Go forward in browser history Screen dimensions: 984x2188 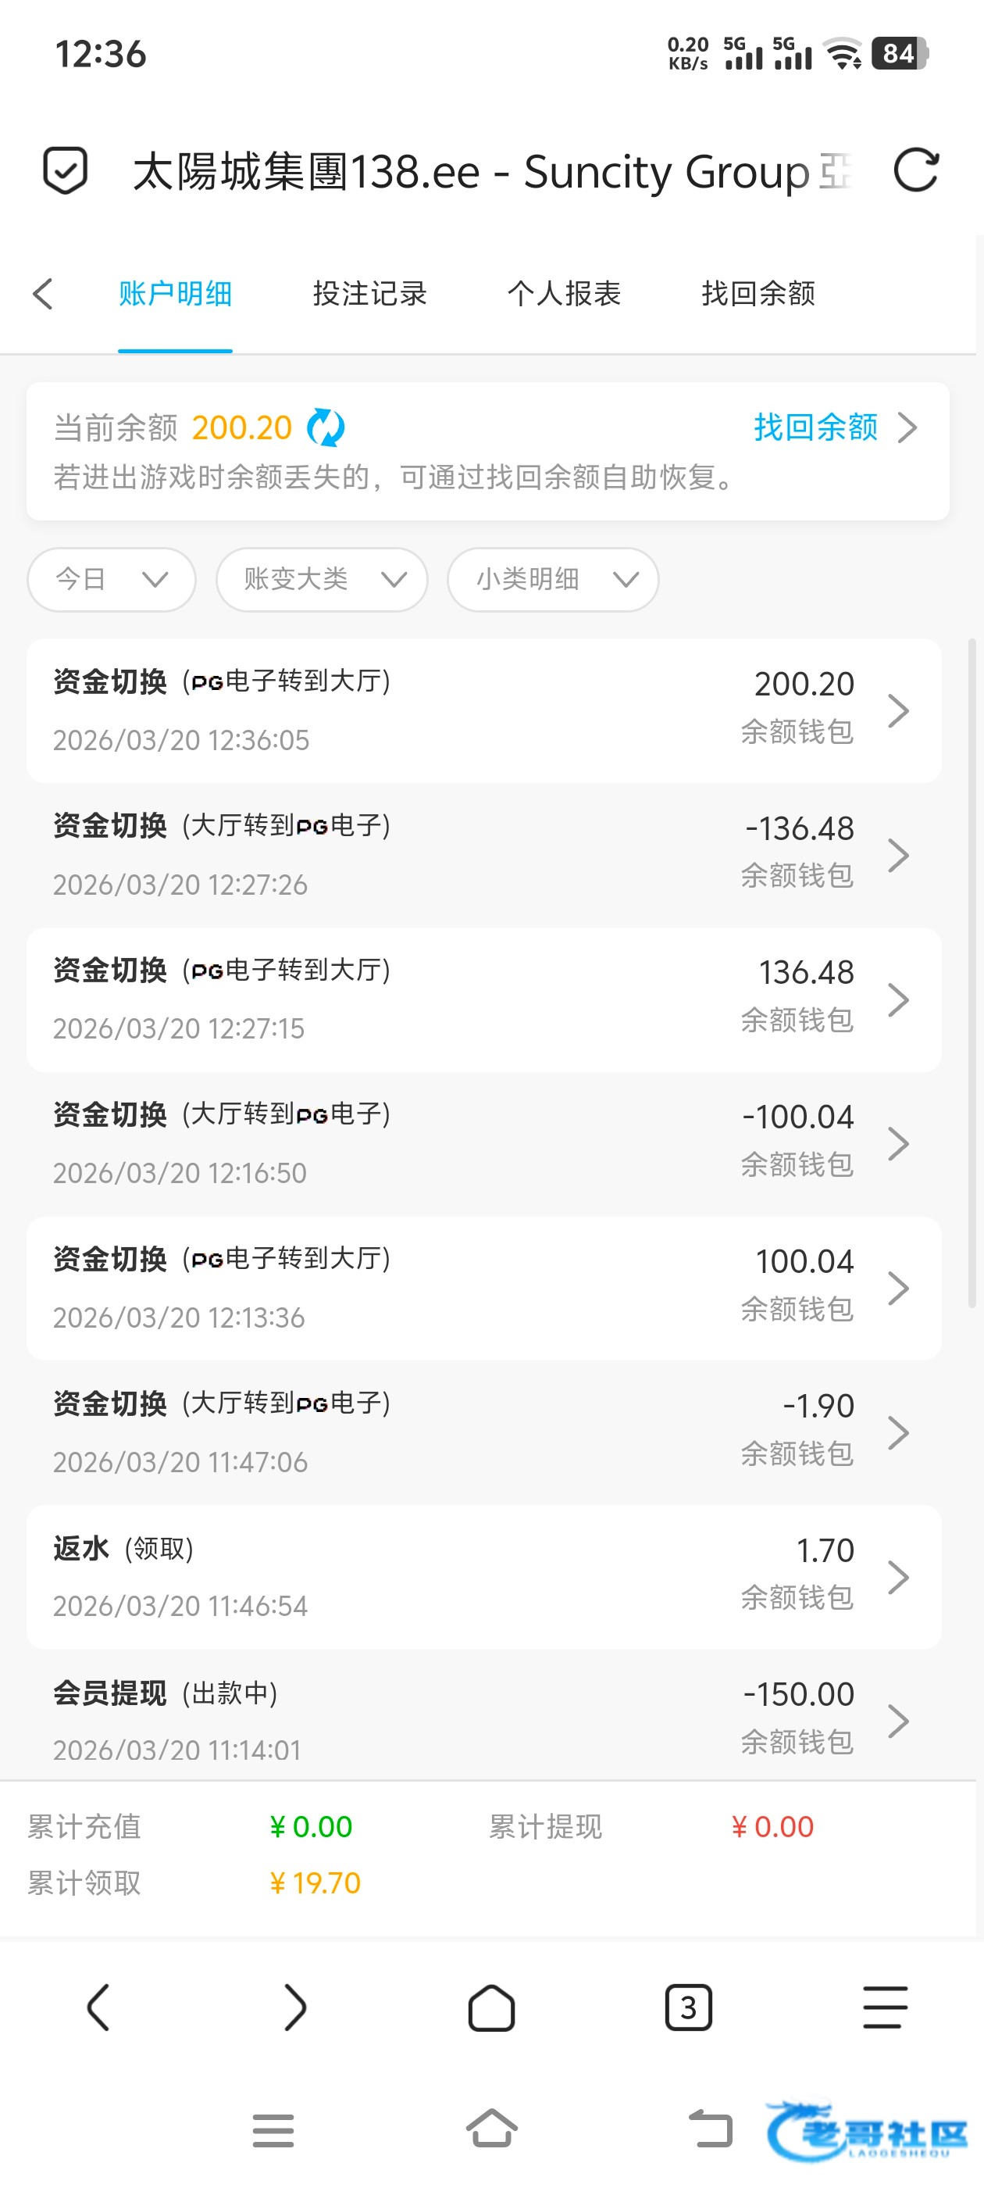(294, 2008)
